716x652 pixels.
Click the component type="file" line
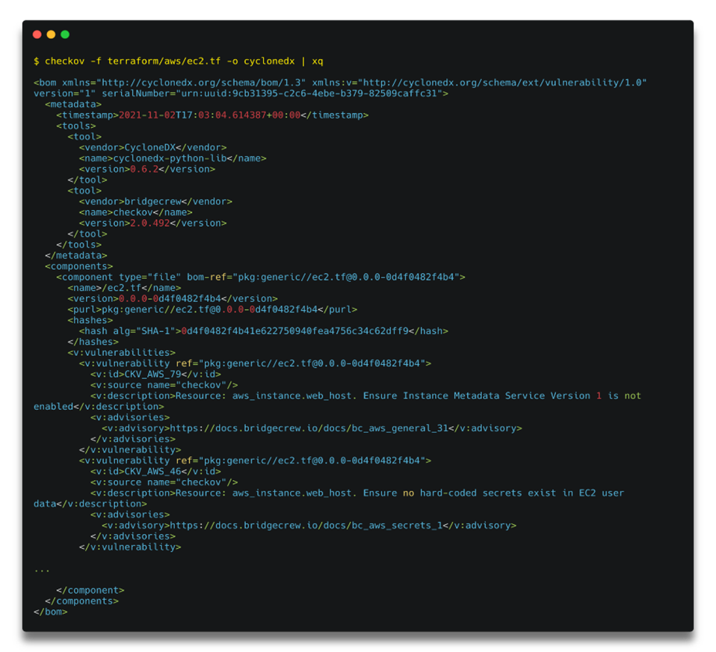[261, 277]
